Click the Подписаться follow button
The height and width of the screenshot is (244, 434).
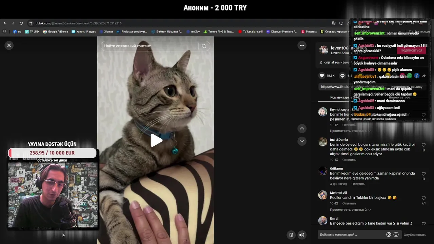point(411,50)
